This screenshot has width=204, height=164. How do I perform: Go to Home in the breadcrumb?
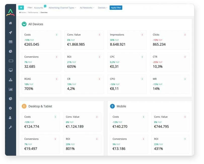(x=23, y=12)
